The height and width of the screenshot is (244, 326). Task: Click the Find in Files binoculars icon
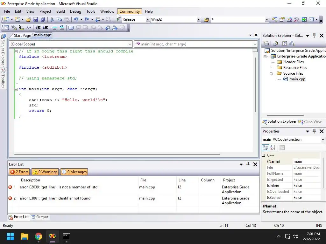click(206, 19)
